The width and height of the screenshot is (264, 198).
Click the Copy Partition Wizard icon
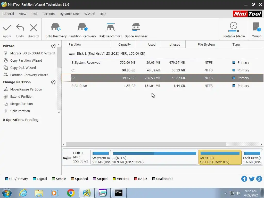pos(6,60)
